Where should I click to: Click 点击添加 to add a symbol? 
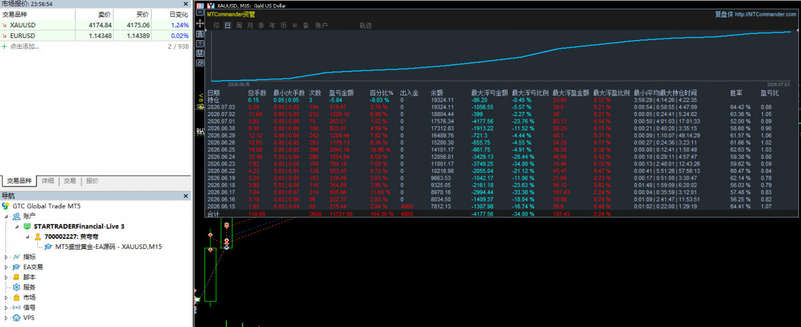tap(25, 47)
